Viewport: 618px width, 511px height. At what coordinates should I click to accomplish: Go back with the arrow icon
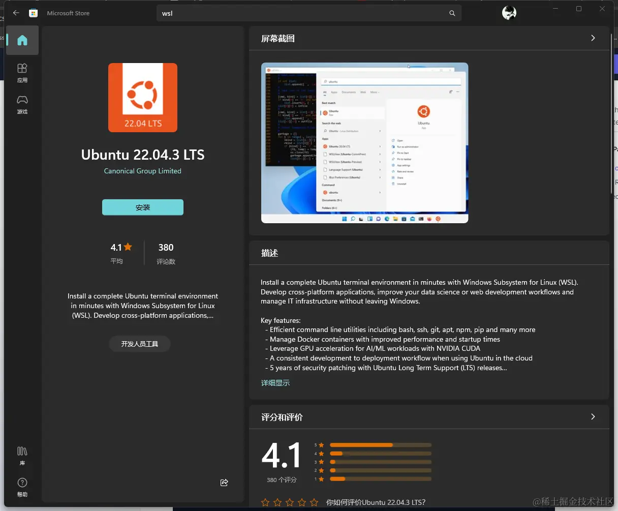click(x=16, y=13)
